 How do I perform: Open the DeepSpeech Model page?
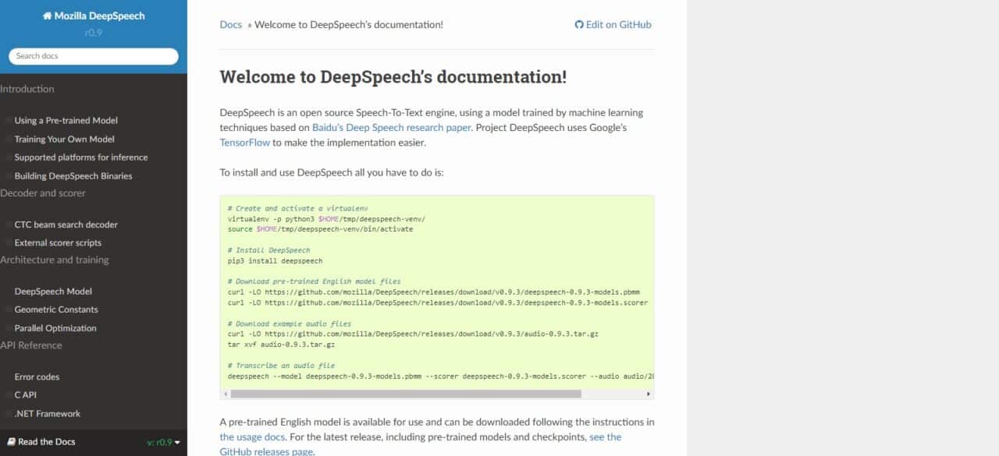point(53,292)
